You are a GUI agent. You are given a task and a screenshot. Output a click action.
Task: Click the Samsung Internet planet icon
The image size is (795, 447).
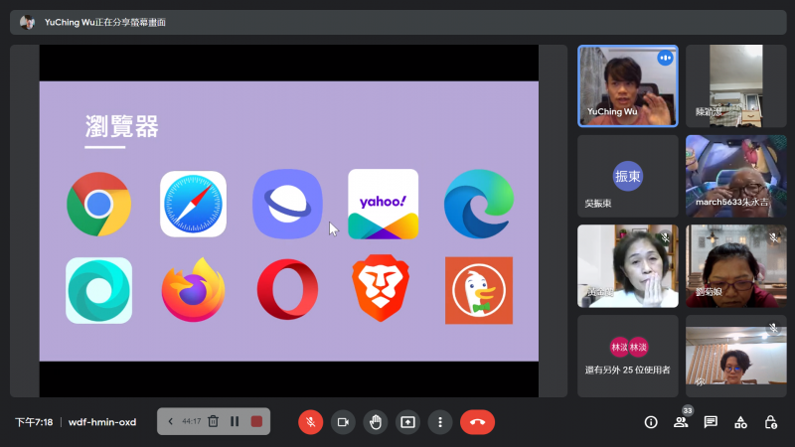pyautogui.click(x=287, y=204)
